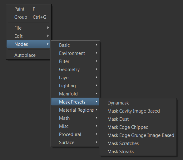Expand the Geometry nodes category
Screen dimensions: 183x160
(x=75, y=70)
